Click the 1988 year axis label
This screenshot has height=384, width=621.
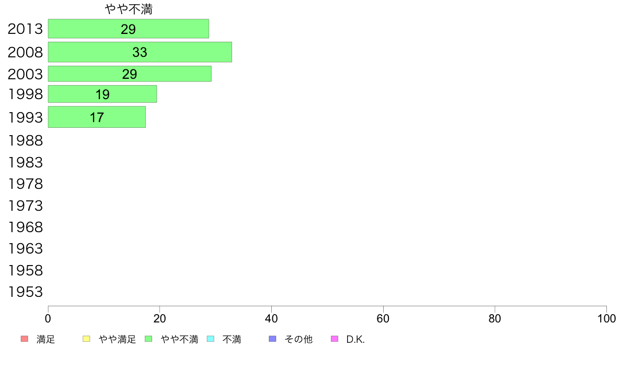[x=25, y=141]
